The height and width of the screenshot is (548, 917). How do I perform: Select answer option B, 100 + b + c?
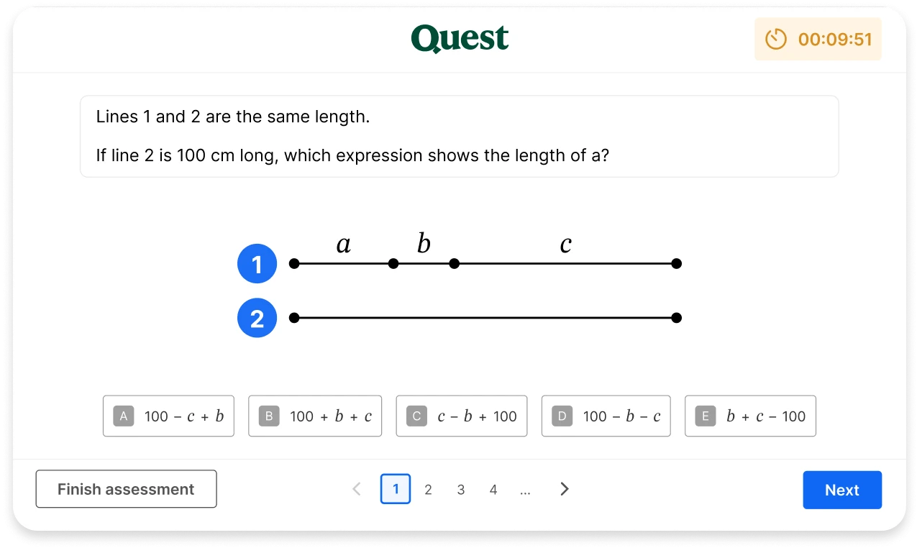pyautogui.click(x=315, y=416)
